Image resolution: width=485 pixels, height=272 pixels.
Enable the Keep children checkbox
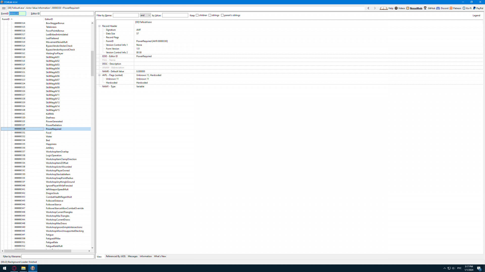coord(197,15)
